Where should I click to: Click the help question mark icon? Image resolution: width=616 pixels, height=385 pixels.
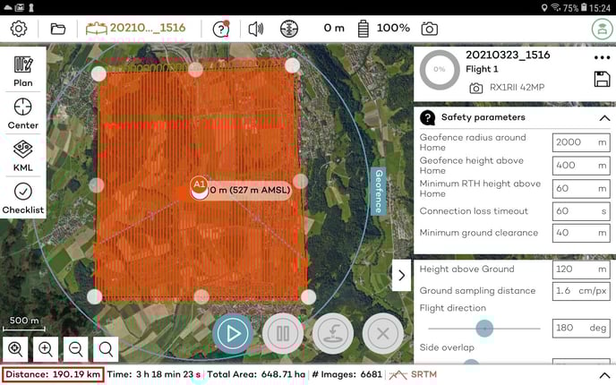pos(221,28)
